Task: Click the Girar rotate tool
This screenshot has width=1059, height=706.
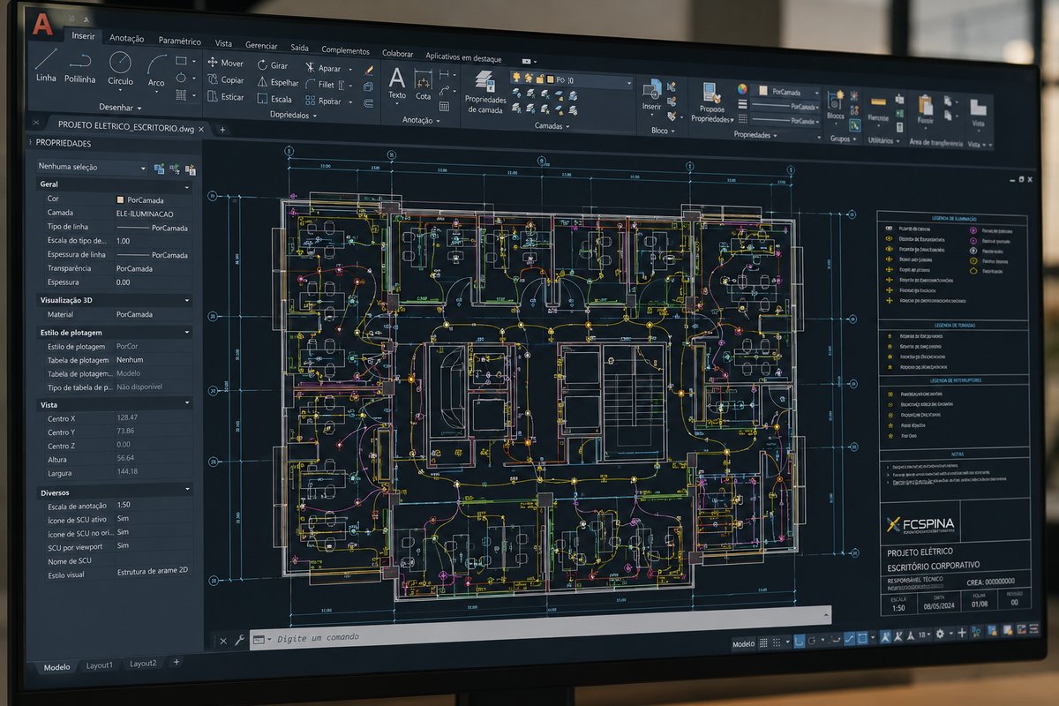Action: click(x=273, y=65)
